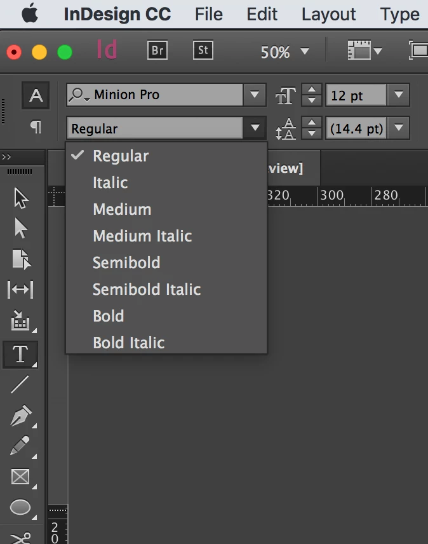
Task: Open the View Options icon menu
Action: (x=364, y=51)
